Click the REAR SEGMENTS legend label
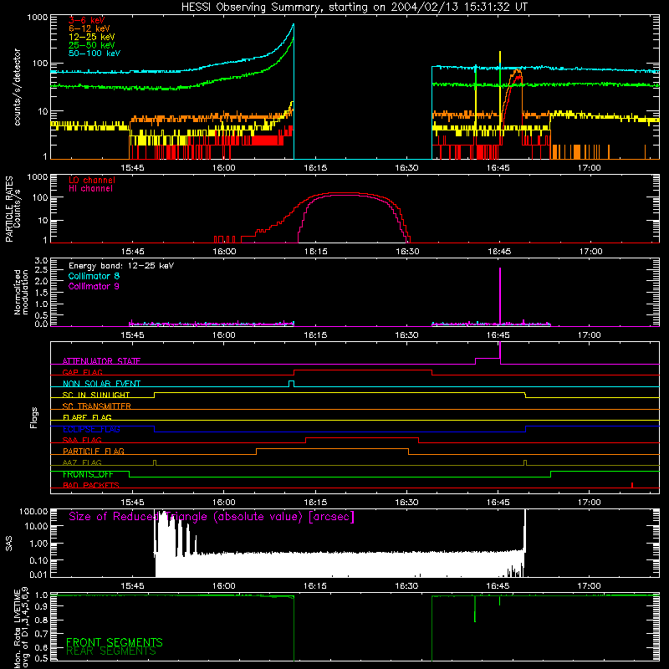The width and height of the screenshot is (669, 669). pyautogui.click(x=111, y=651)
